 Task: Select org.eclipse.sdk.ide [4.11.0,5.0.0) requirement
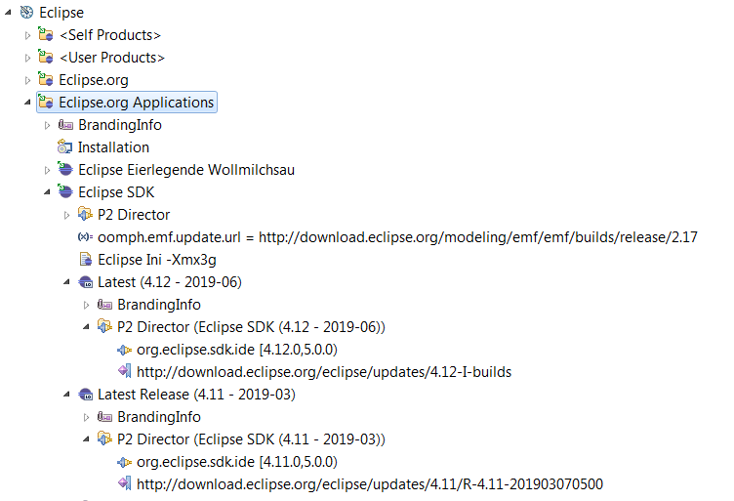pos(237,462)
